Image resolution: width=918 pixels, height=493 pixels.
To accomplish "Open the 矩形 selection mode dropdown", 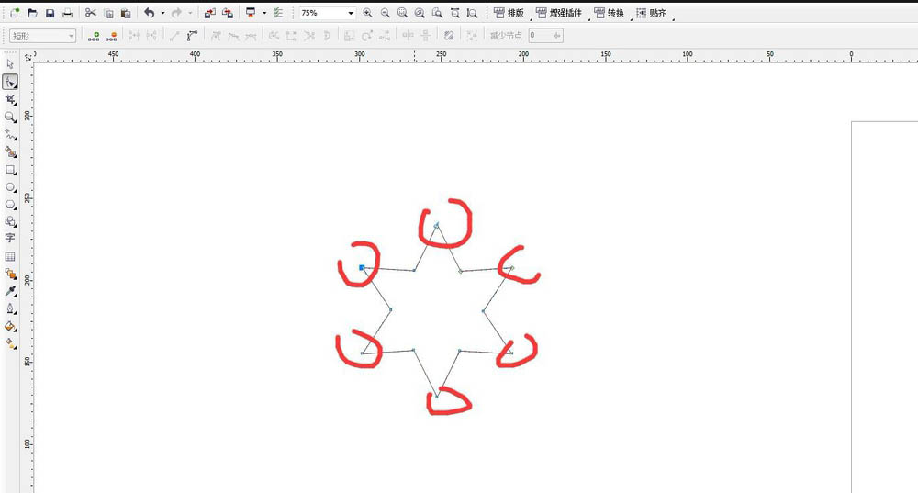I will (x=43, y=36).
